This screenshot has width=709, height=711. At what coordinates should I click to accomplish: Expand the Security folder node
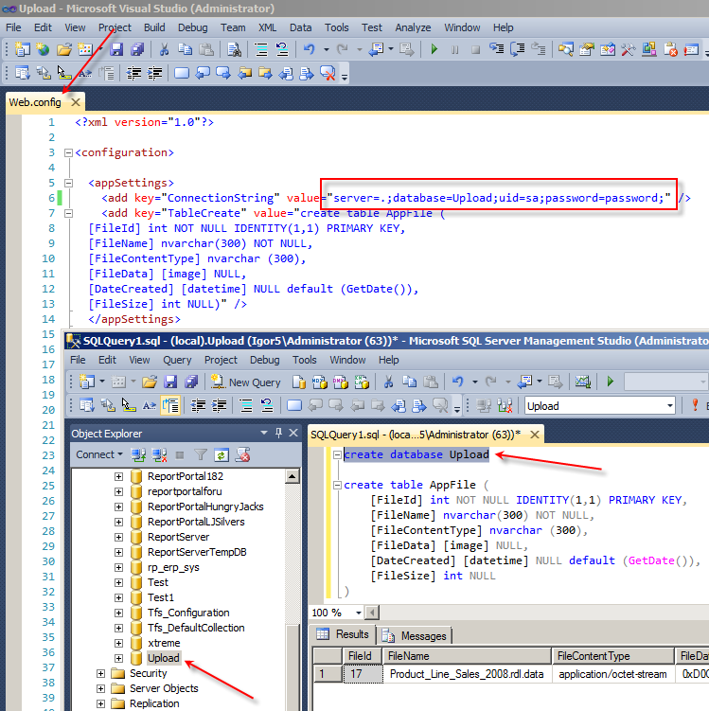tap(100, 673)
